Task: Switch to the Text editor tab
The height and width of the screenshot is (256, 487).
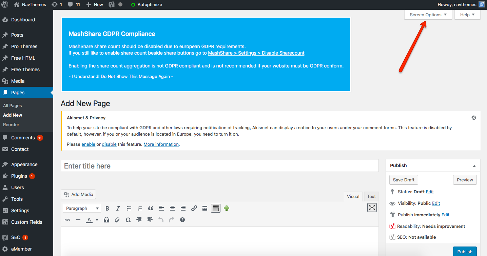Action: 371,196
